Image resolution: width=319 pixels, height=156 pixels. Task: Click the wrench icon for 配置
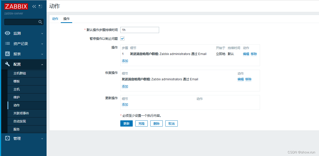point(8,64)
